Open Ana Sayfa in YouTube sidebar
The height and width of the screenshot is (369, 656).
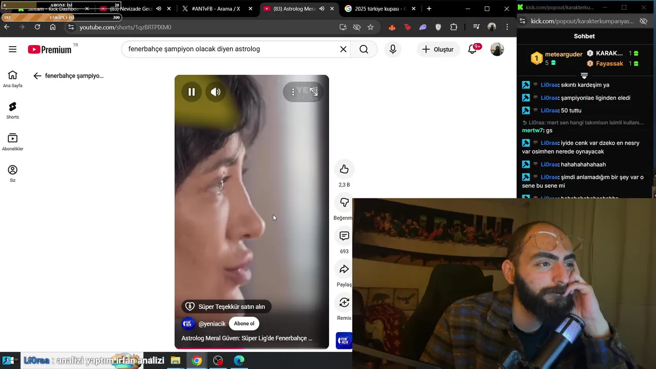tap(12, 79)
